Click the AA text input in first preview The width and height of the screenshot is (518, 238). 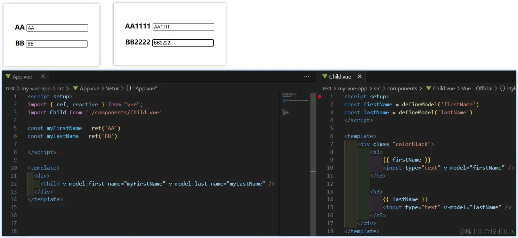pos(57,28)
